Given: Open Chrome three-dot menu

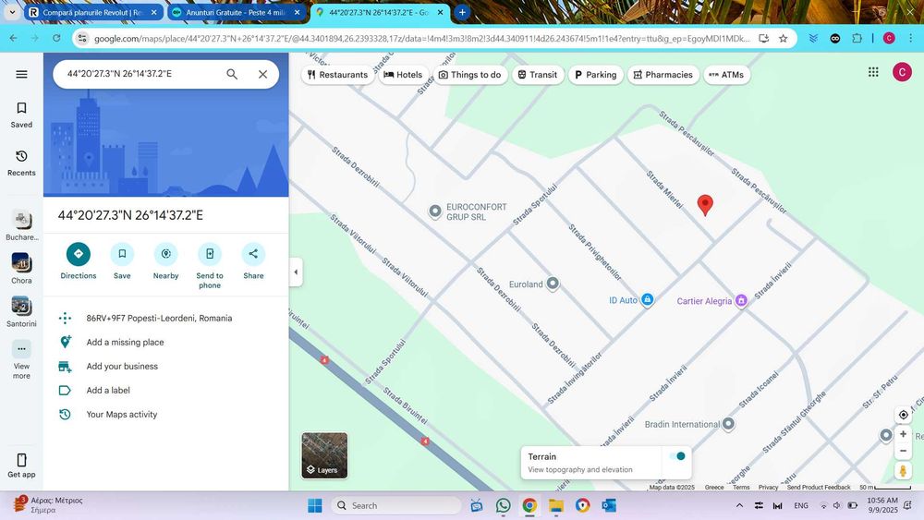Looking at the screenshot, I should pyautogui.click(x=910, y=38).
